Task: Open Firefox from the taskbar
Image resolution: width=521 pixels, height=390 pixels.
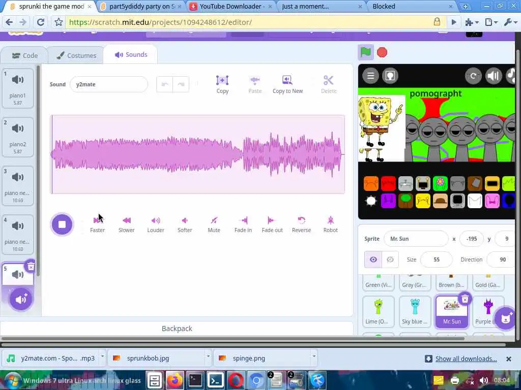Action: [x=175, y=380]
